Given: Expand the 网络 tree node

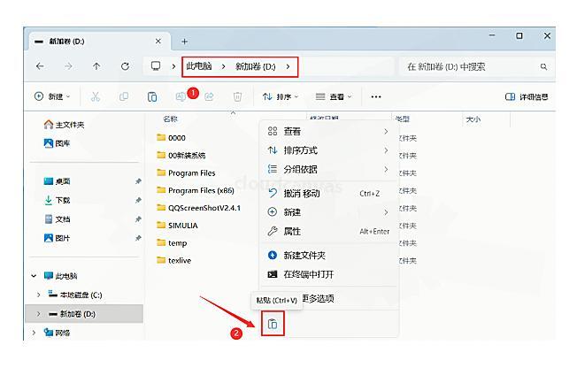Looking at the screenshot, I should click(x=34, y=333).
